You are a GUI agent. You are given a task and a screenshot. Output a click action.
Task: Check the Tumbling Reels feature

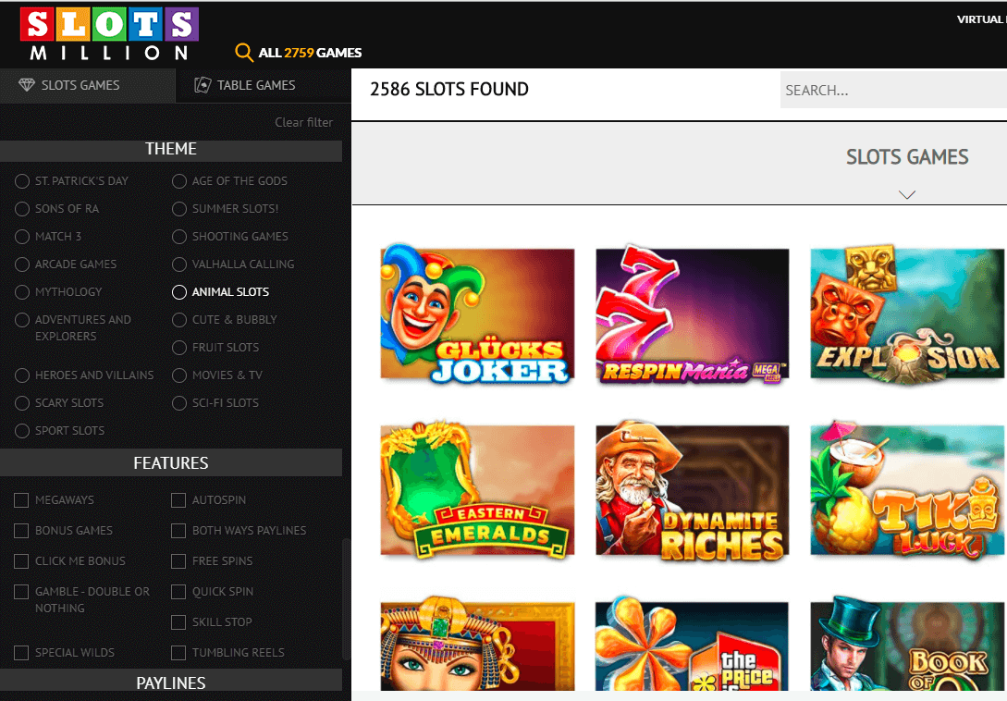pos(178,653)
